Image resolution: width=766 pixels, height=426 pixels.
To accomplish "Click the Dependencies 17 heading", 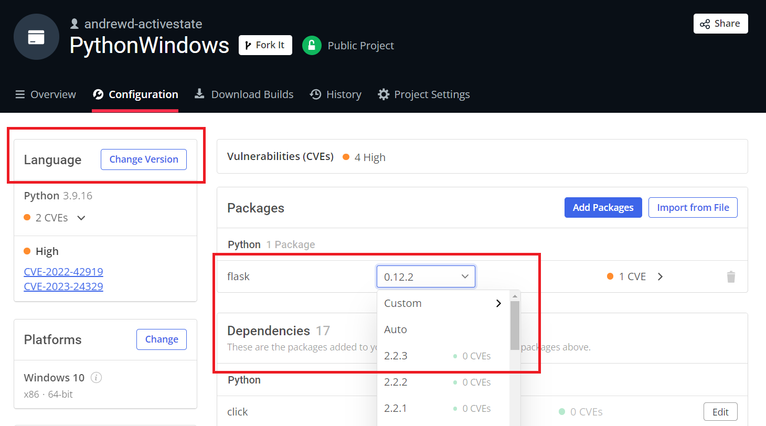I will (x=279, y=331).
